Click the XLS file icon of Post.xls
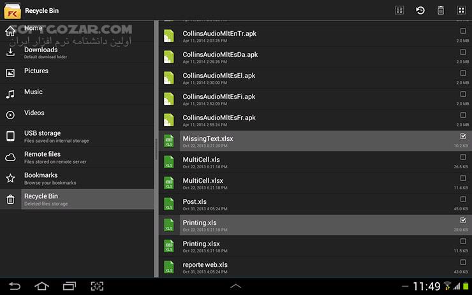This screenshot has height=295, width=472. click(x=168, y=204)
